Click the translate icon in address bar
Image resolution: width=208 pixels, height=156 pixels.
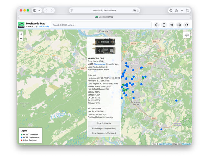(134, 10)
